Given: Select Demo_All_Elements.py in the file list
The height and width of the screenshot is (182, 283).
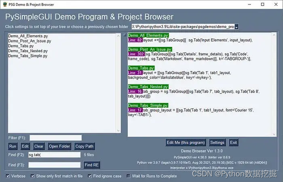Looking at the screenshot, I should [x=28, y=36].
